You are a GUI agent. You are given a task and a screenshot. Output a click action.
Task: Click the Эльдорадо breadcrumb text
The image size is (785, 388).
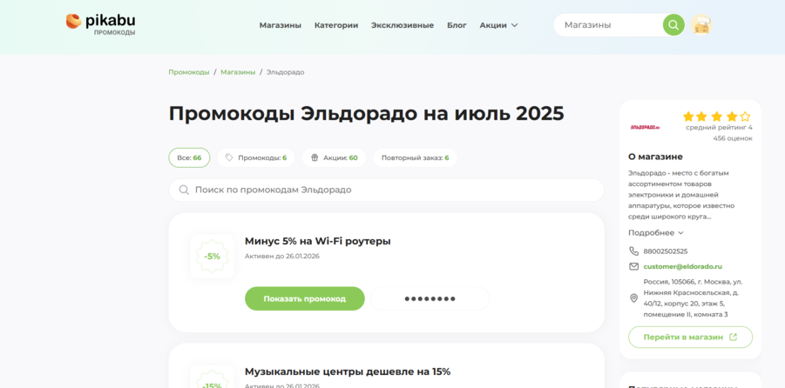coord(286,72)
